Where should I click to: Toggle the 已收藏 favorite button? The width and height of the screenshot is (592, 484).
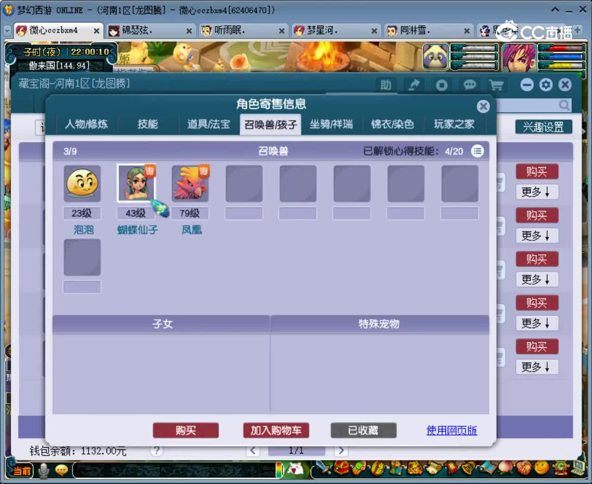pos(363,430)
